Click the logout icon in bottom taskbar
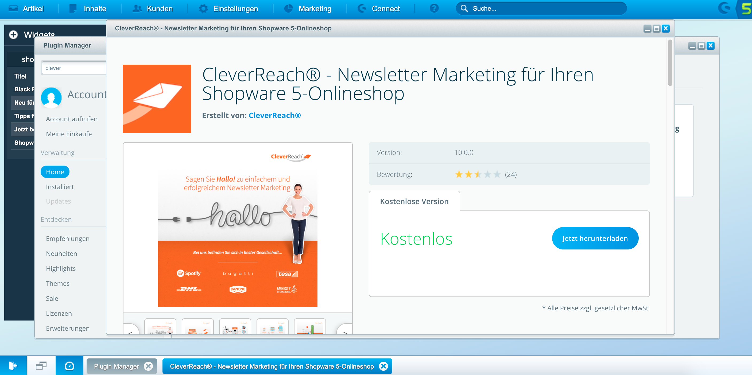 coord(13,365)
